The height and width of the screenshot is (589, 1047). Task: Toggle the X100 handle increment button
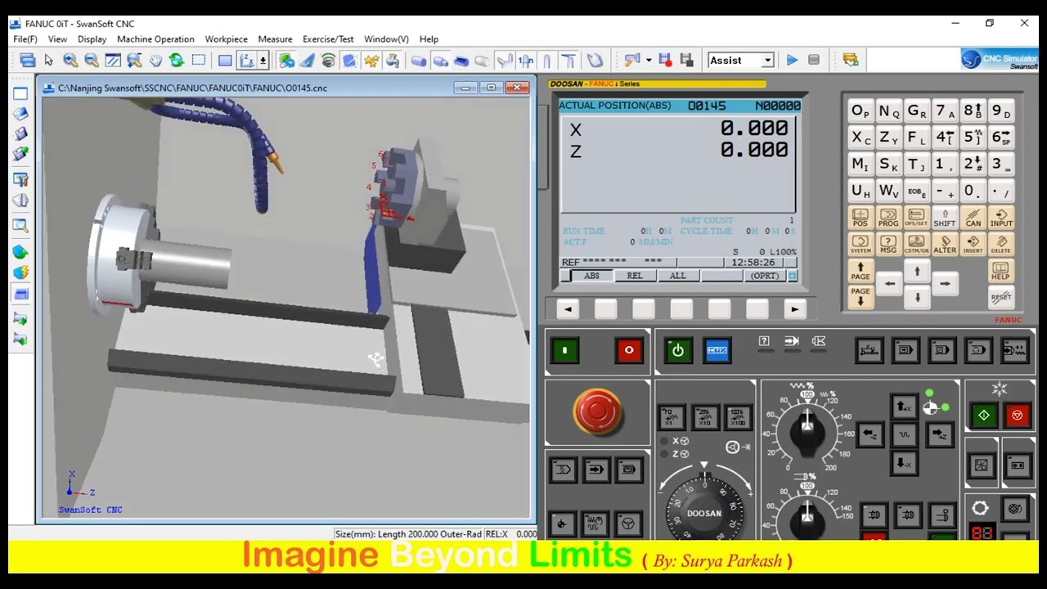point(739,417)
